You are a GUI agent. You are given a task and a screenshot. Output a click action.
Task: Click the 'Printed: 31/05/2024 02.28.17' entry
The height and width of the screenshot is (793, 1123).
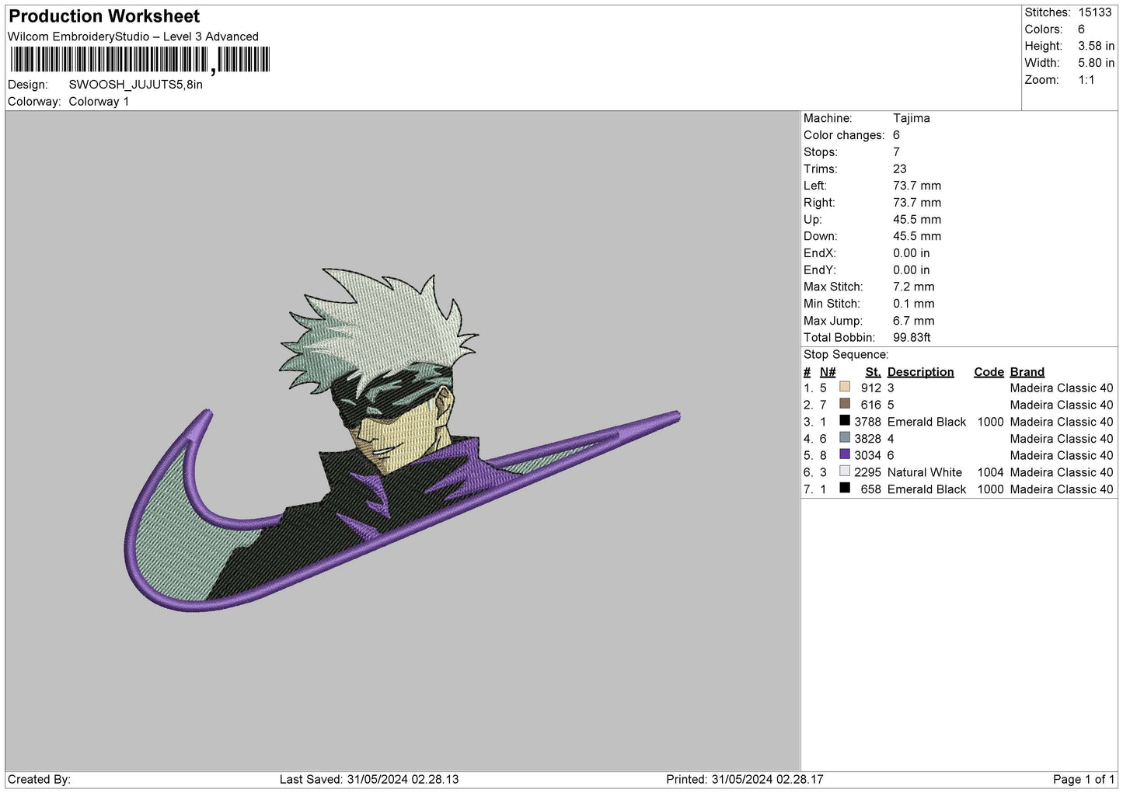745,779
